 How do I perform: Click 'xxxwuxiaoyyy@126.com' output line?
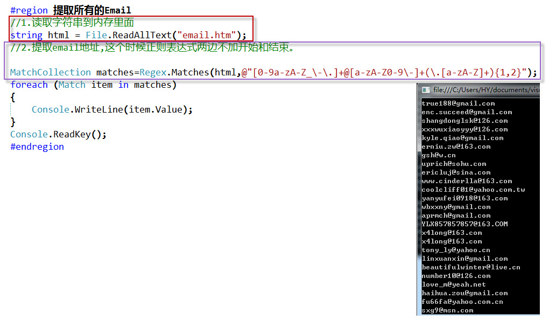click(x=464, y=129)
